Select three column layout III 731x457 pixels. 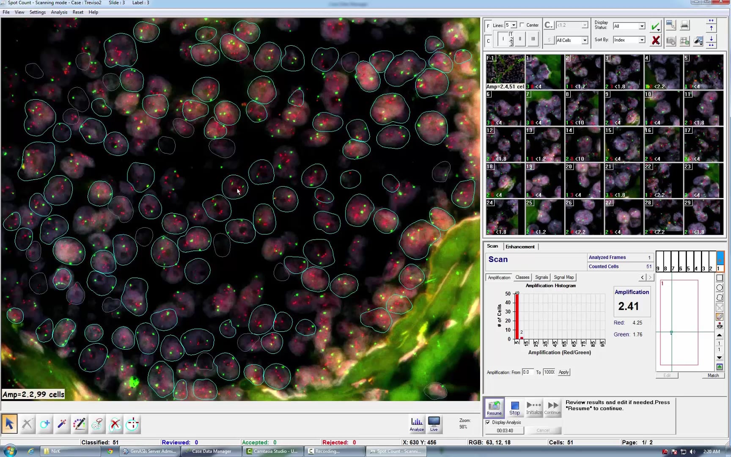pyautogui.click(x=533, y=39)
